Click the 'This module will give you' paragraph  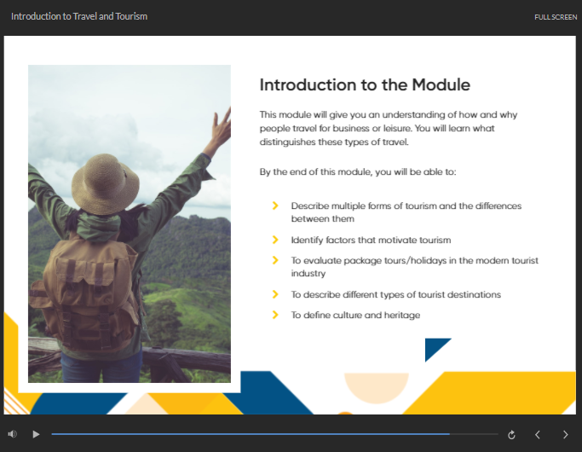tap(389, 128)
